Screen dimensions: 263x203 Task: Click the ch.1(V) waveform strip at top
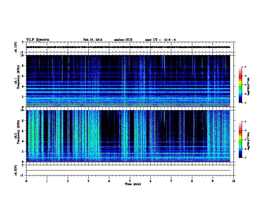[130, 47]
